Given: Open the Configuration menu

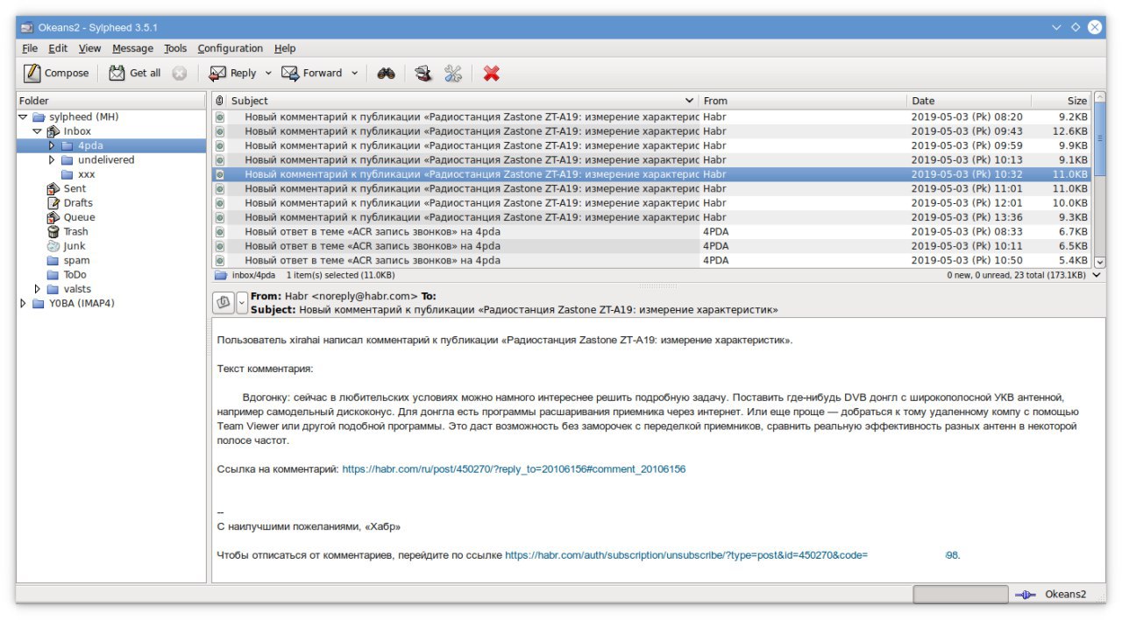Looking at the screenshot, I should point(230,48).
